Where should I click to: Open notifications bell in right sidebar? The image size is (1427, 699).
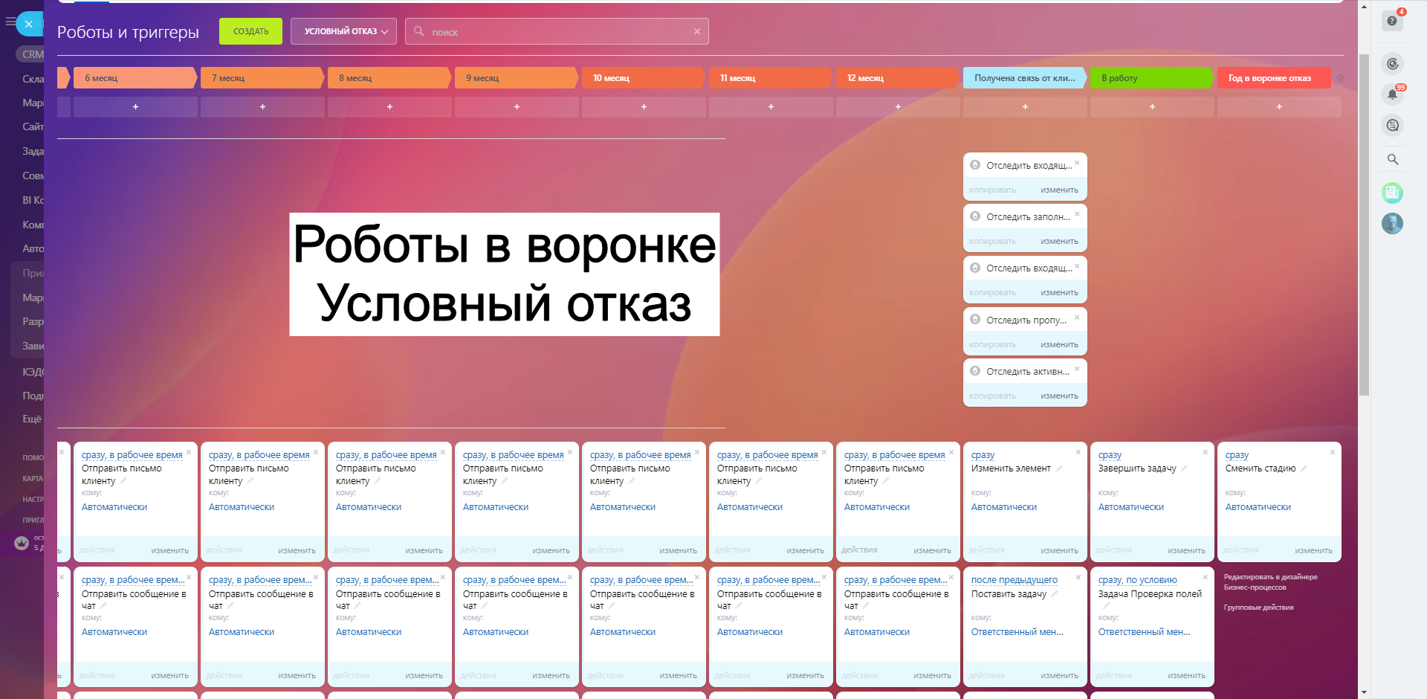pos(1392,94)
